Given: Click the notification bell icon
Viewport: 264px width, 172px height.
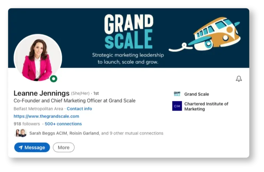Looking at the screenshot, I should 239,79.
